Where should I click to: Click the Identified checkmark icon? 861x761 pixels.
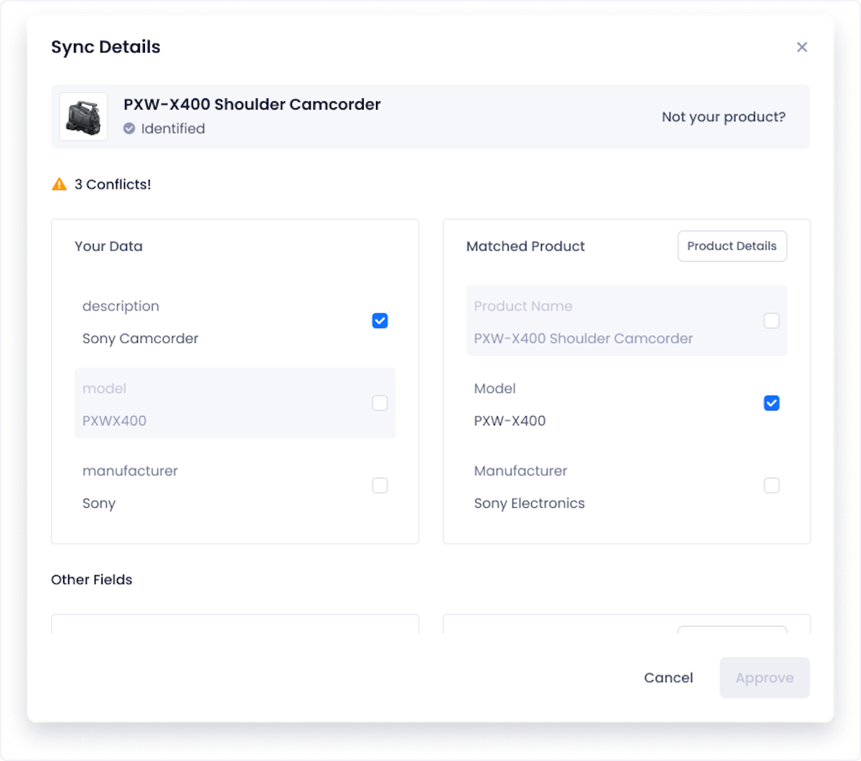[x=129, y=128]
